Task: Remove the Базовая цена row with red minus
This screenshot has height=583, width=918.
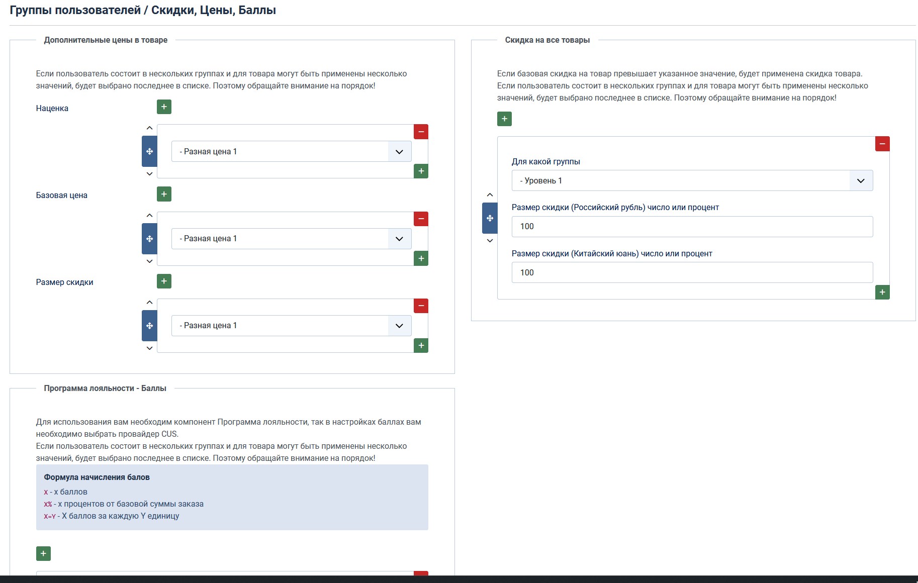Action: point(421,219)
